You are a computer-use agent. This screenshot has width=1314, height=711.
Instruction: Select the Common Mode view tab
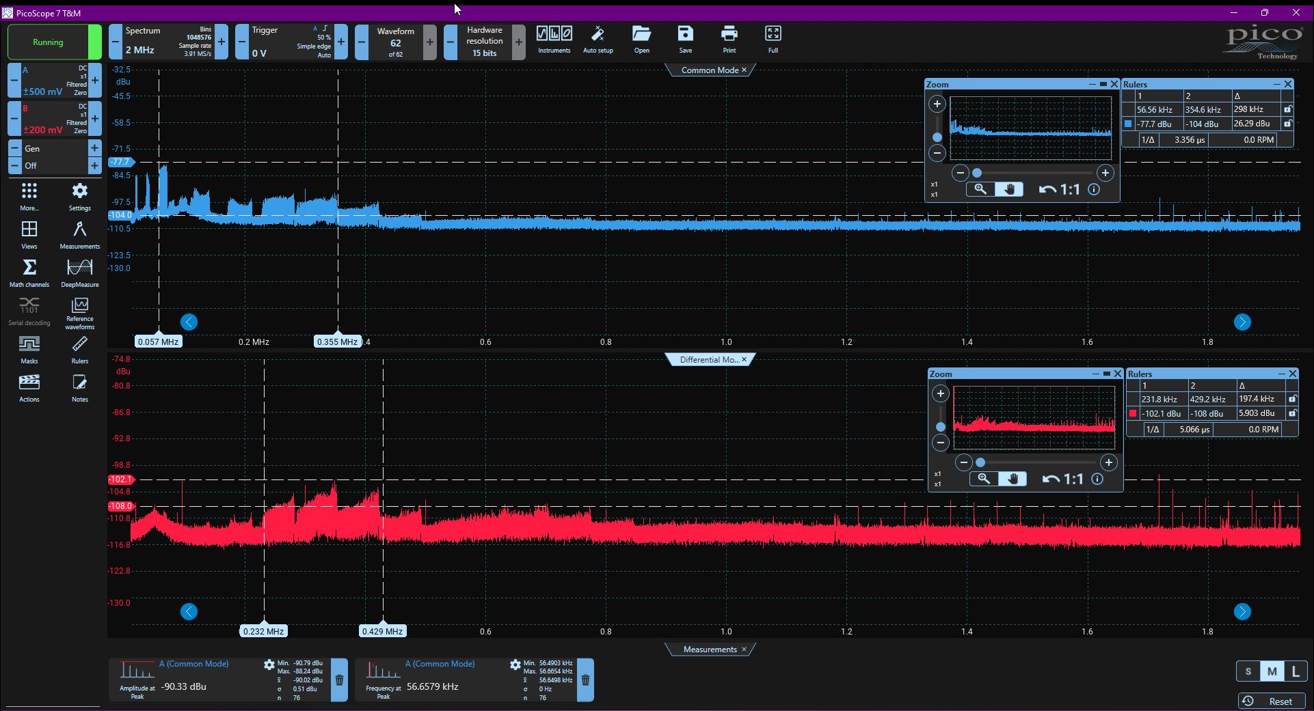click(710, 70)
